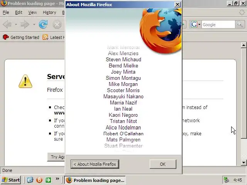Open the Forward history dropdown arrow
The image size is (247, 185).
coord(34,25)
